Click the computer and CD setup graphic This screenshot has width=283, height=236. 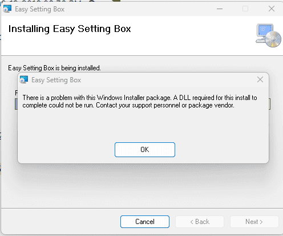tap(268, 35)
